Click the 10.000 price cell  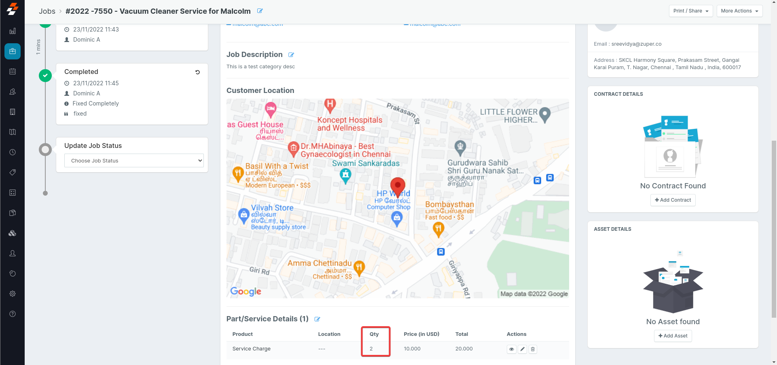(x=412, y=349)
